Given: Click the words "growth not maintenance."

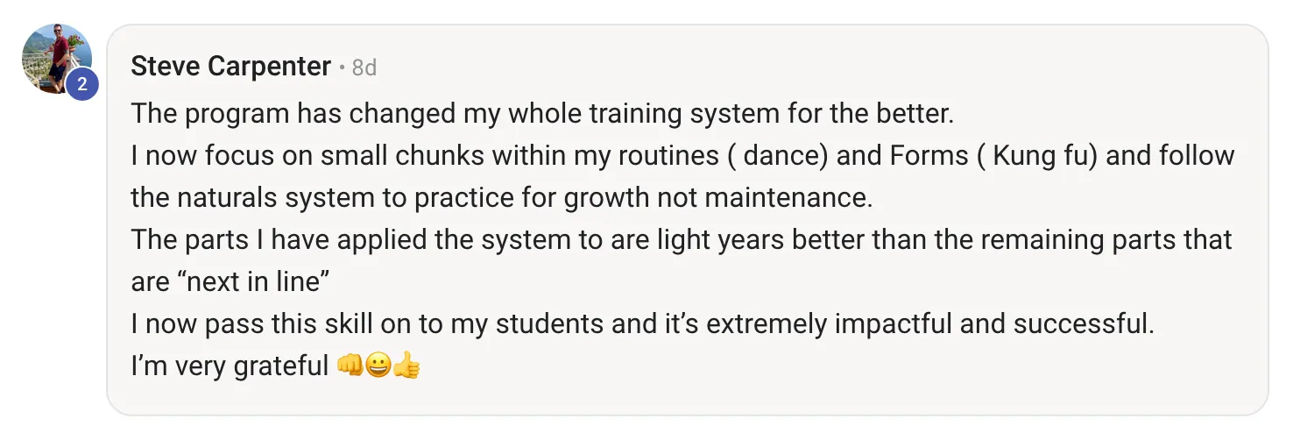Looking at the screenshot, I should point(718,197).
